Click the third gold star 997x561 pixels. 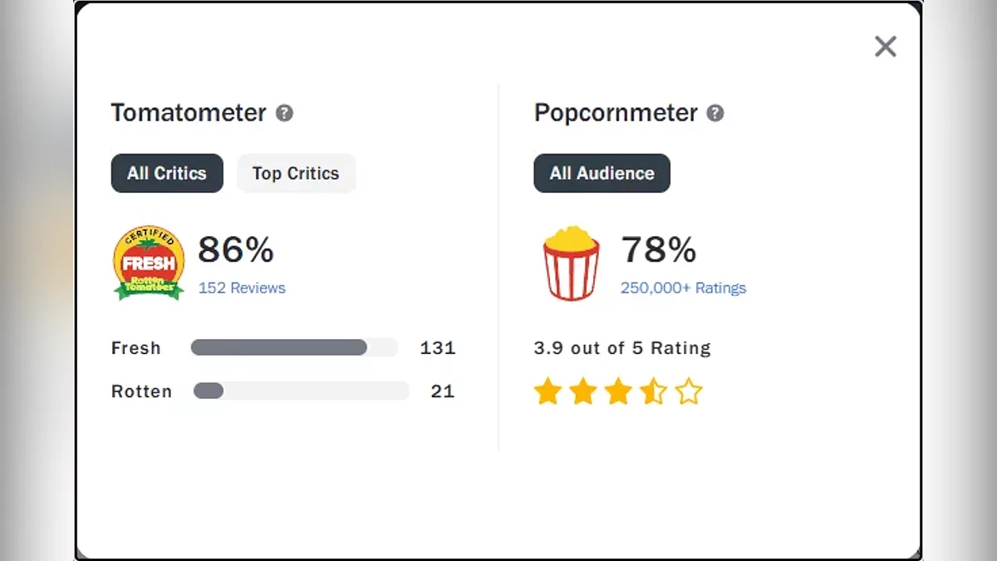point(618,391)
